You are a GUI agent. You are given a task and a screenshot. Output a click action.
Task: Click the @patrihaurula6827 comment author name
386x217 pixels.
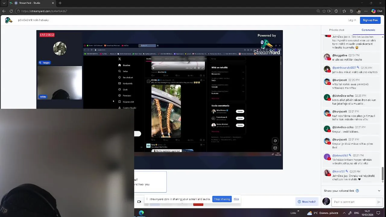pyautogui.click(x=344, y=68)
